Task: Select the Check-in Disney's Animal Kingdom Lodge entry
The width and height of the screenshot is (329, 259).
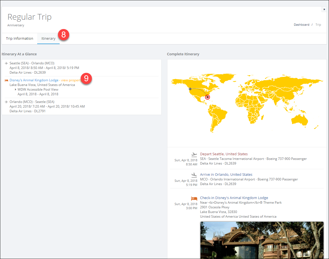Action: pyautogui.click(x=234, y=197)
